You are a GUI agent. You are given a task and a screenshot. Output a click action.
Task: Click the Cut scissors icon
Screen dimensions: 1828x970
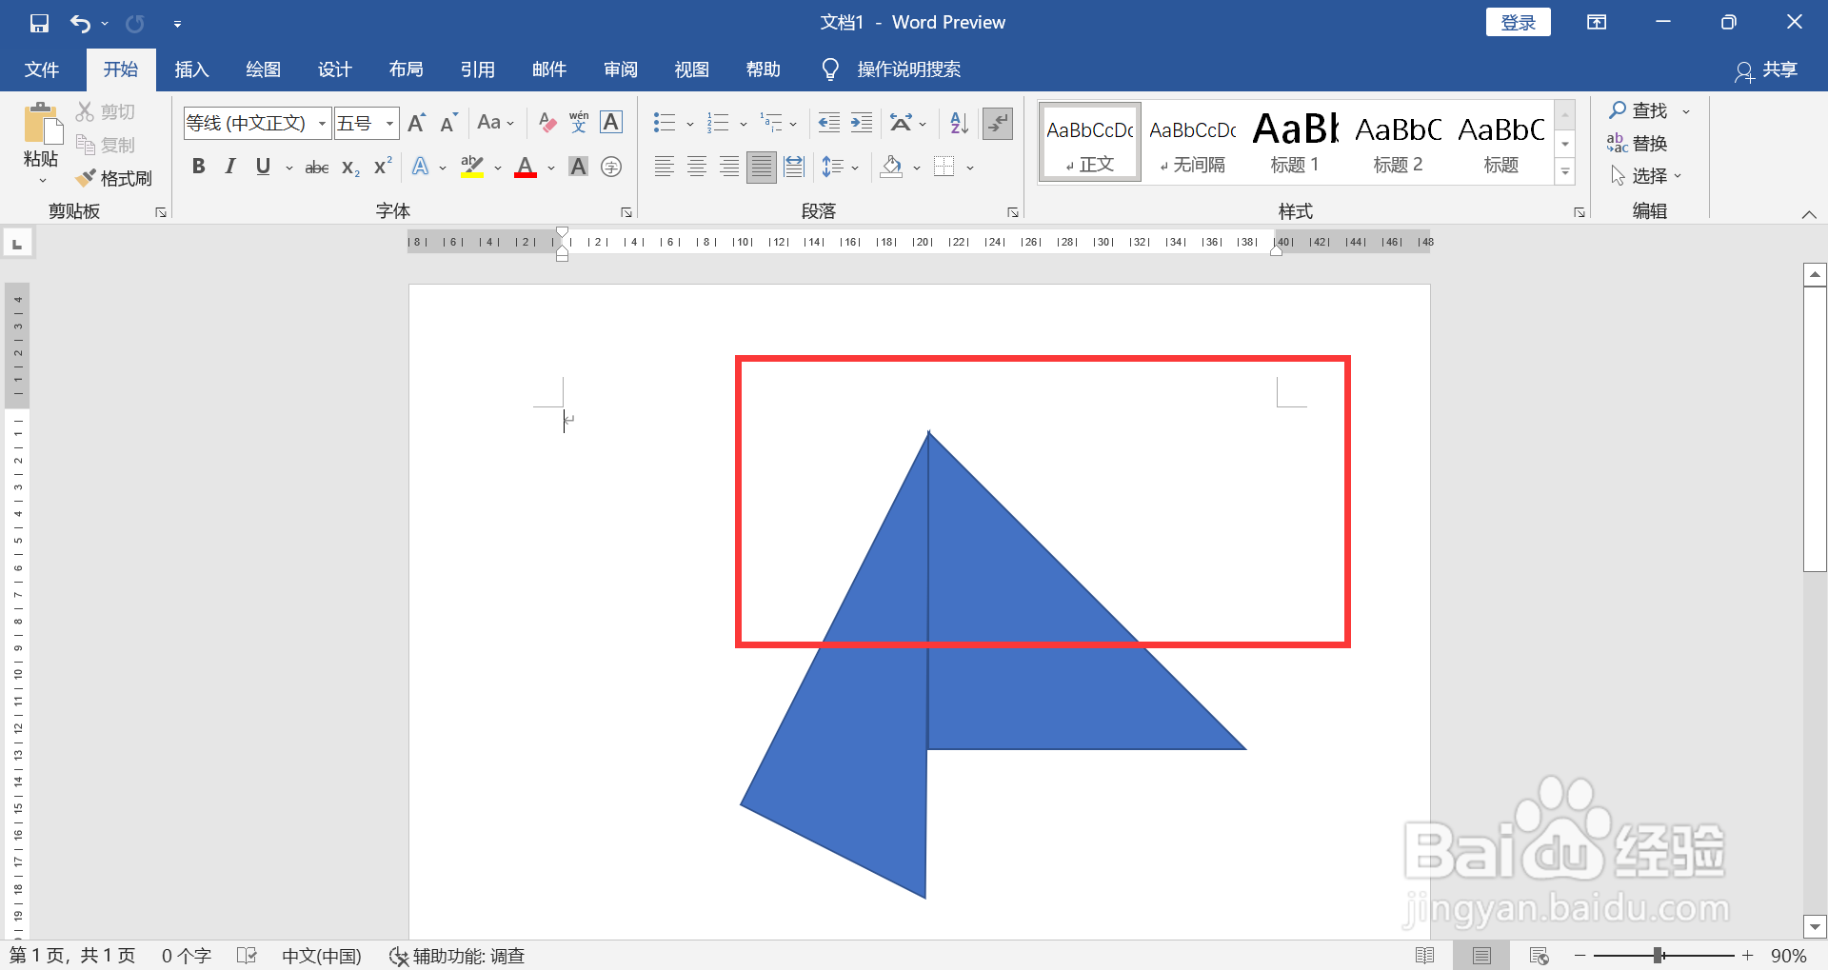click(86, 111)
